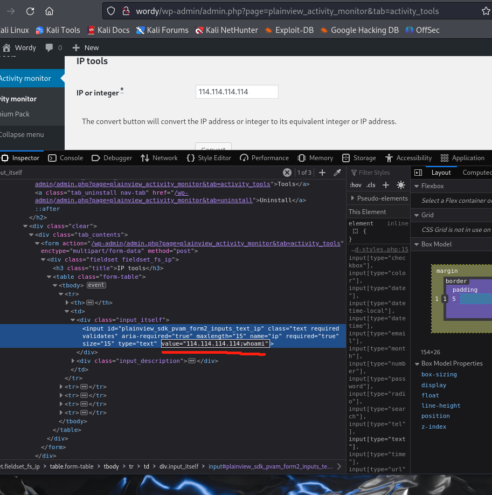Click the create new node plus icon
Image resolution: width=492 pixels, height=495 pixels.
(x=322, y=173)
